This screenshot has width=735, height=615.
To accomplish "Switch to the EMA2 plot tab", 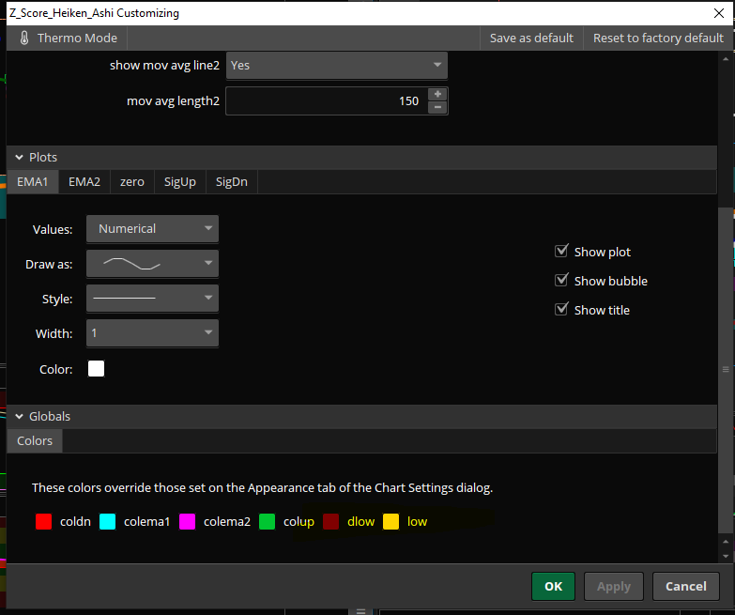I will click(x=84, y=182).
